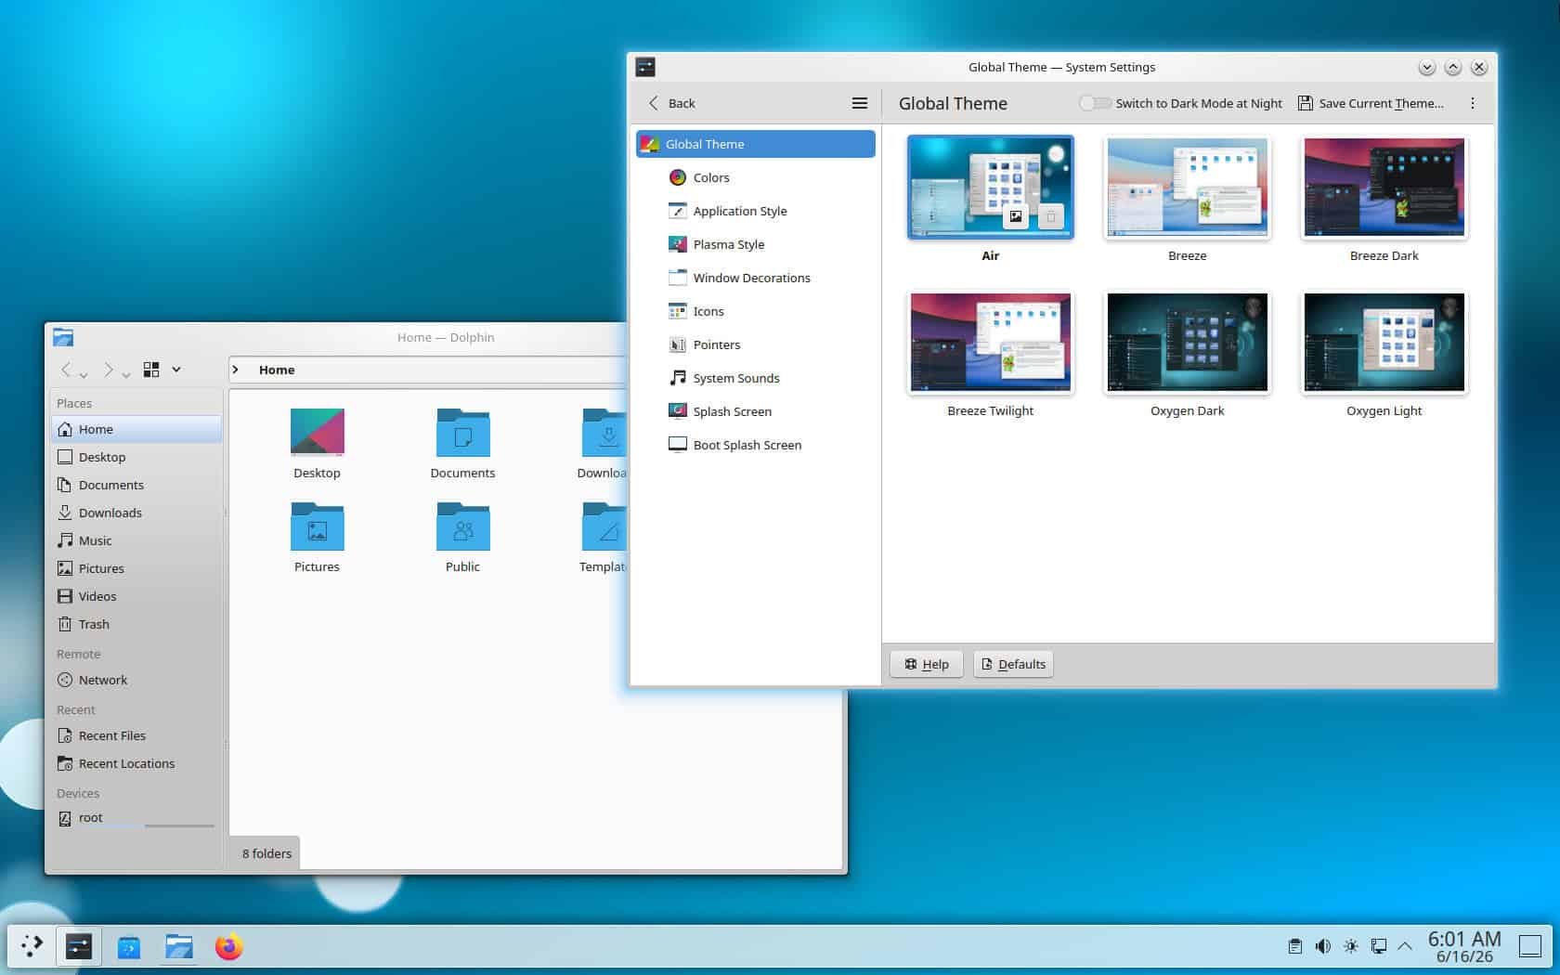Select Application Style in the sidebar
The image size is (1560, 975).
tap(756, 211)
